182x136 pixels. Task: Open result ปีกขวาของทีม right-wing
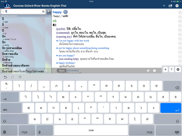coord(26,55)
